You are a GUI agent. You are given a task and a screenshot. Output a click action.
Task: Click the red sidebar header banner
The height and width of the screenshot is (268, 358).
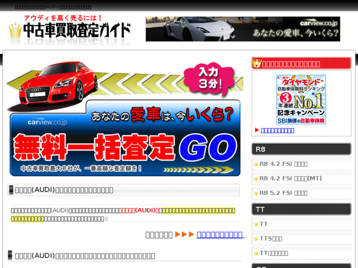tap(301, 63)
